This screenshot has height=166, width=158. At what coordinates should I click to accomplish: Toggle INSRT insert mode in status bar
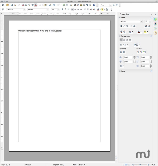pyautogui.click(x=75, y=164)
